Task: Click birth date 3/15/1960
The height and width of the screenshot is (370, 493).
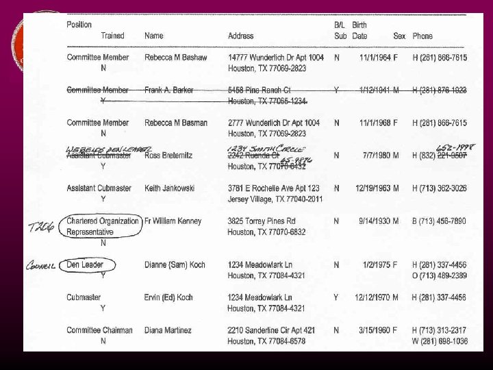Action: click(375, 330)
